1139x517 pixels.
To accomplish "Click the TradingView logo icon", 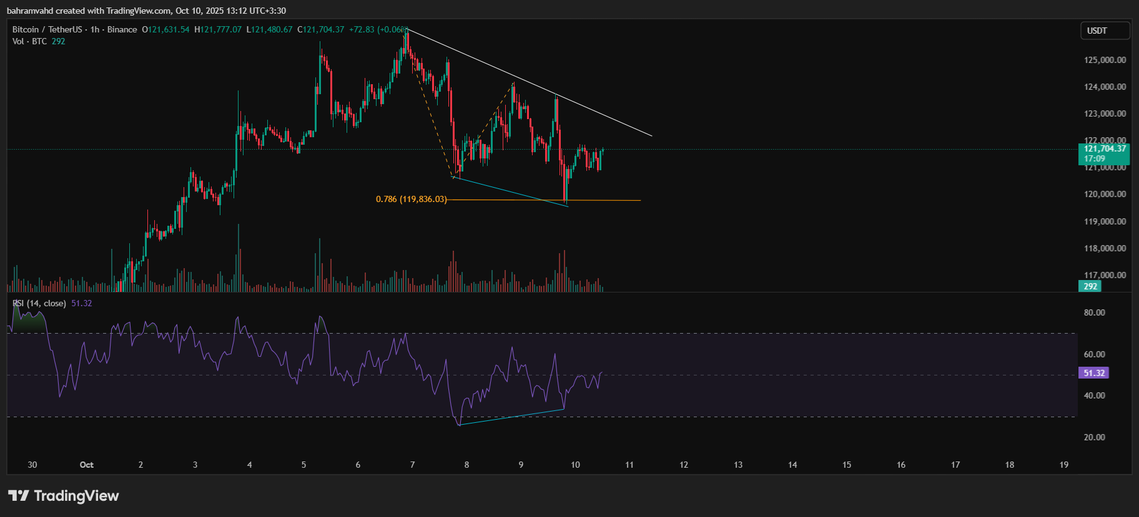I will (19, 496).
